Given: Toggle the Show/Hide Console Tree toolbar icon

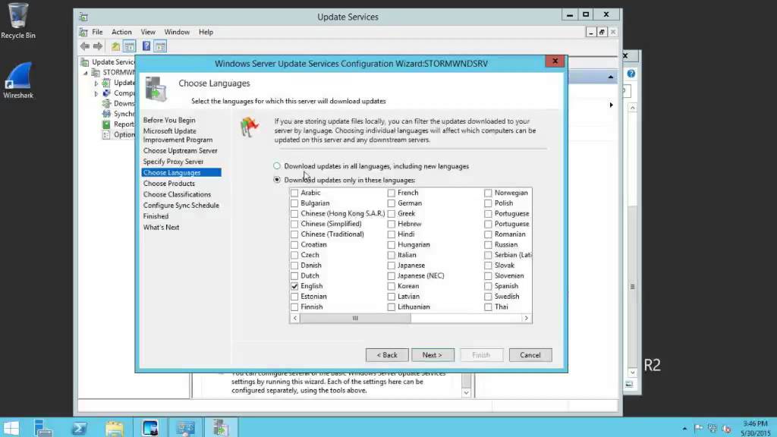Looking at the screenshot, I should (x=129, y=46).
